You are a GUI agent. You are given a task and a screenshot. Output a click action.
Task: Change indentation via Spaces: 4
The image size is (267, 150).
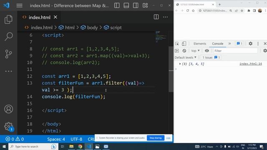(56, 139)
